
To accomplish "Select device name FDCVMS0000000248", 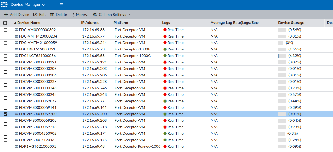I will [38, 94].
